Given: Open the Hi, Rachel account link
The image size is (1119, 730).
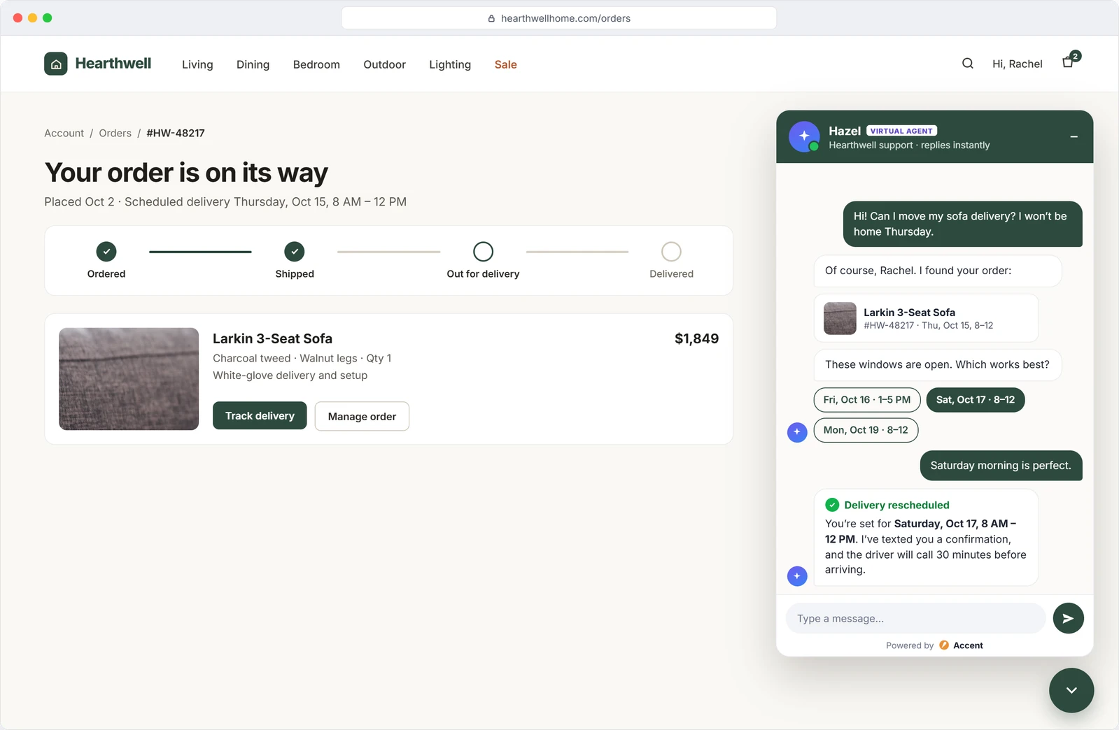Looking at the screenshot, I should coord(1017,64).
